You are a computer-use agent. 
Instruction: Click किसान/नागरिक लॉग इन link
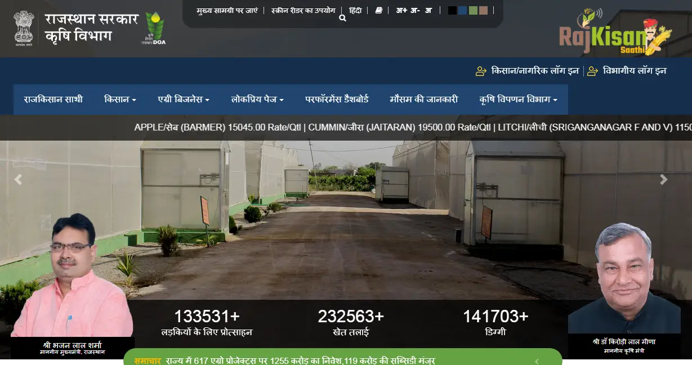535,71
